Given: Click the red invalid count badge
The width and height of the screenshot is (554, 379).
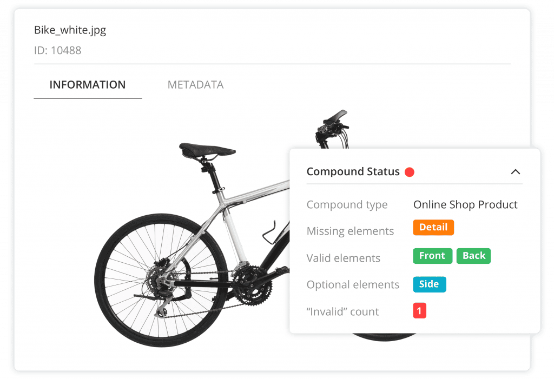Looking at the screenshot, I should [419, 311].
